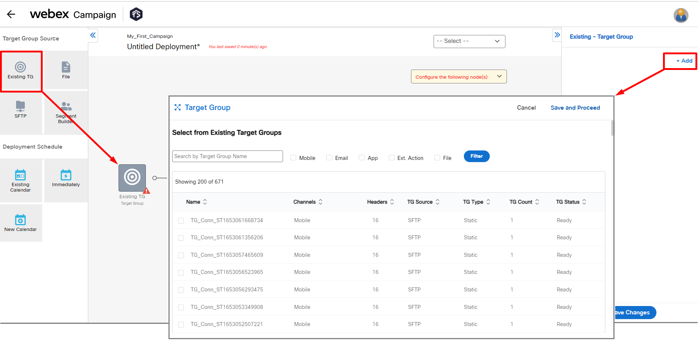Expand the Configure the following node(s) dropdown
The height and width of the screenshot is (357, 698).
(x=458, y=76)
